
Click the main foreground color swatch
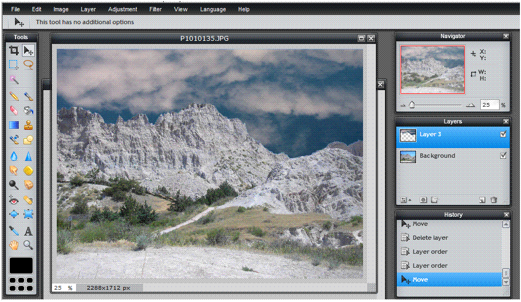21,265
